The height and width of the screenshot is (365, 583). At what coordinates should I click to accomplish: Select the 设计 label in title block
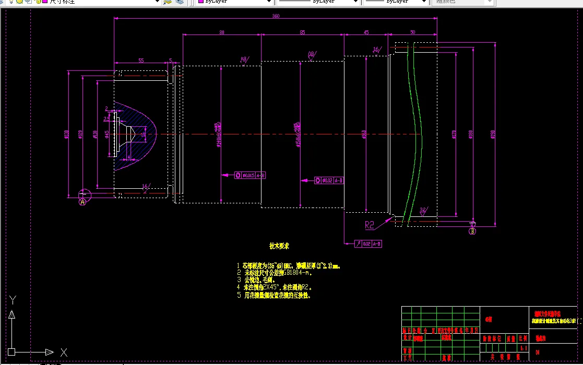tap(407, 337)
